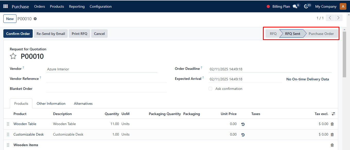Image resolution: width=350 pixels, height=150 pixels.
Task: Click the Print RFQ button
Action: (79, 34)
